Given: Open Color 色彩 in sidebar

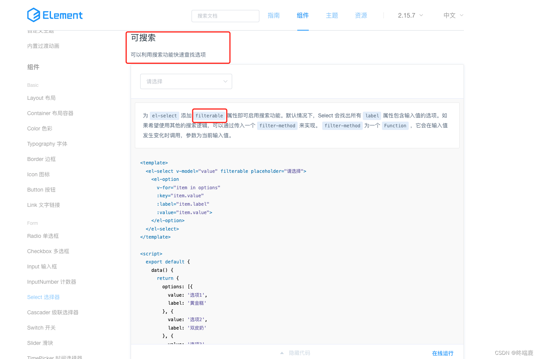Looking at the screenshot, I should click(x=40, y=128).
